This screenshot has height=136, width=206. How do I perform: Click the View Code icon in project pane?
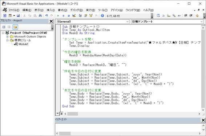tap(4, 27)
